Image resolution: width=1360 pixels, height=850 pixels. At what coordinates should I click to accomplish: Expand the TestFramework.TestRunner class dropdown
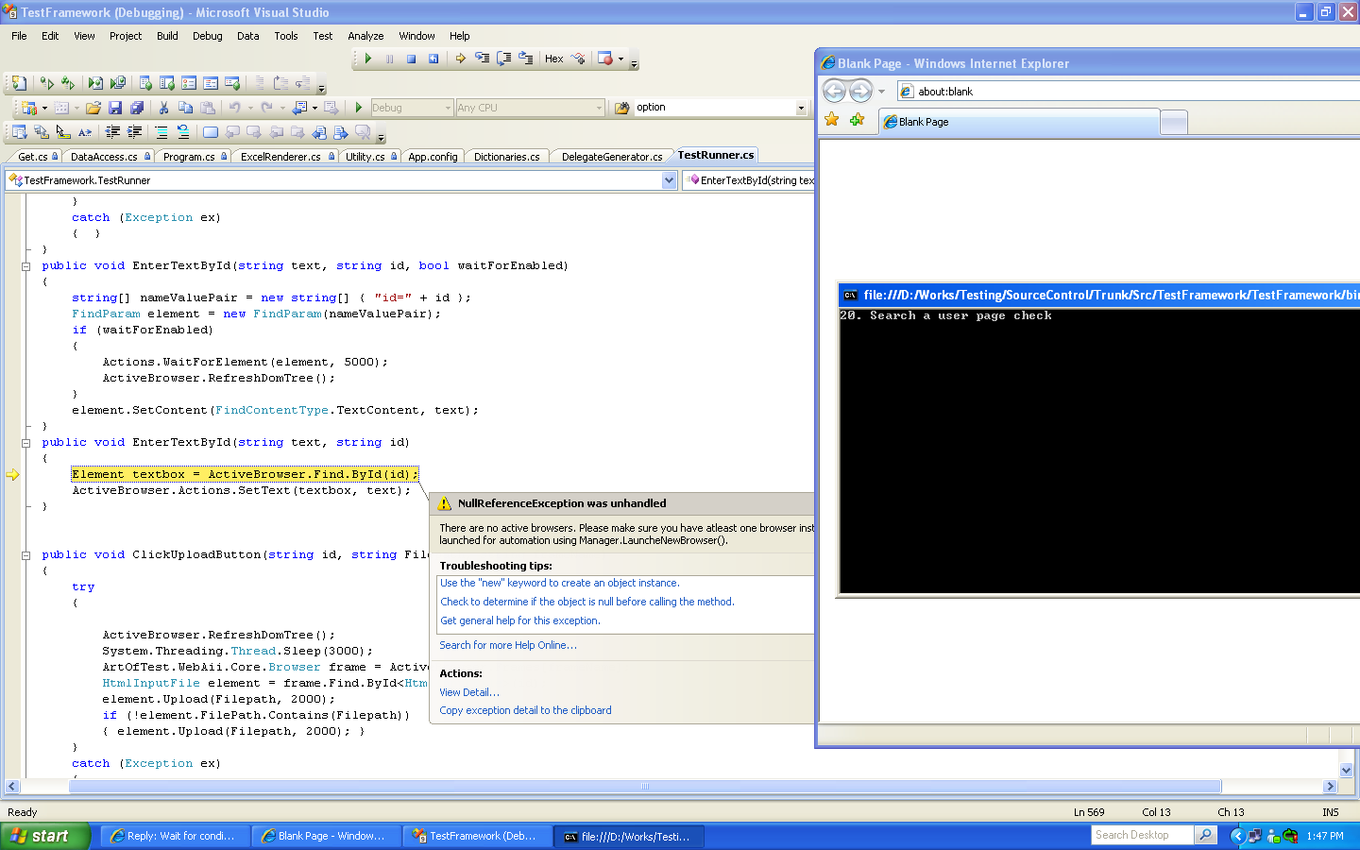coord(670,180)
